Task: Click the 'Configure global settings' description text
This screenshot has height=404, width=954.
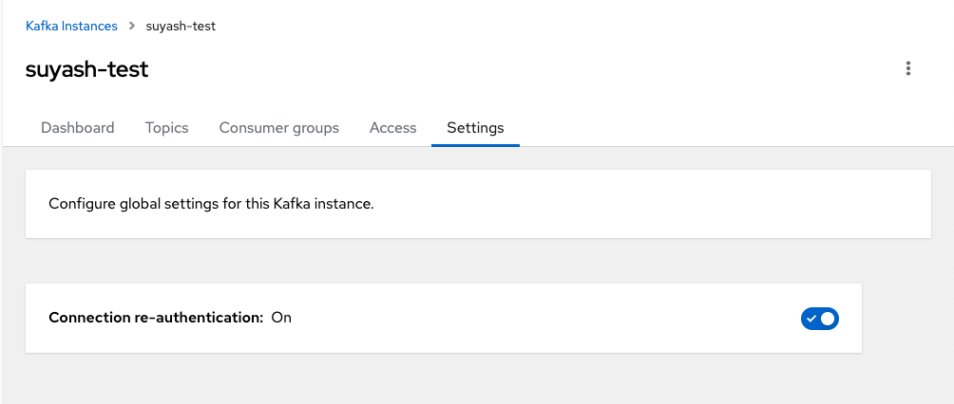Action: (x=211, y=204)
